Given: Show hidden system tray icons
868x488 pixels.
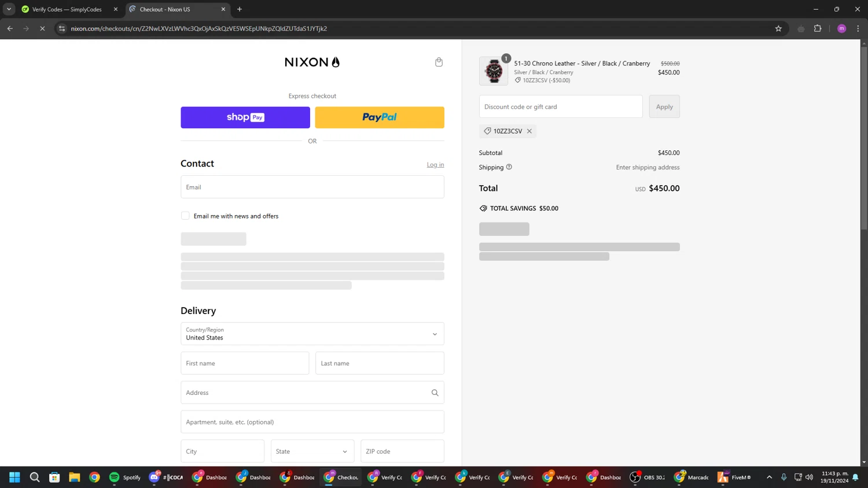Looking at the screenshot, I should [769, 477].
